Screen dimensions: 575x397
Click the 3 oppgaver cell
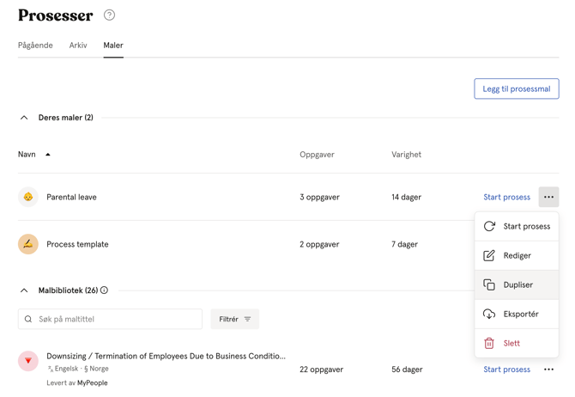pyautogui.click(x=319, y=197)
